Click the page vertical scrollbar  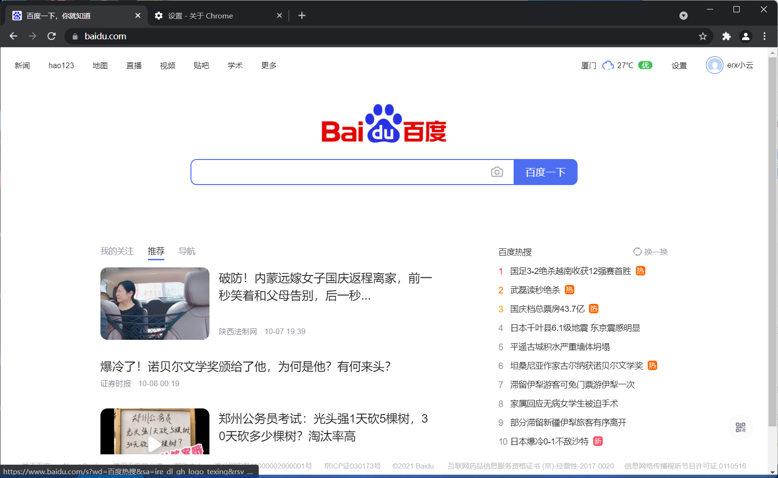773,241
